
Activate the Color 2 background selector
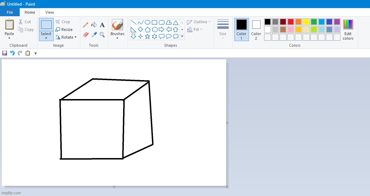(x=256, y=29)
